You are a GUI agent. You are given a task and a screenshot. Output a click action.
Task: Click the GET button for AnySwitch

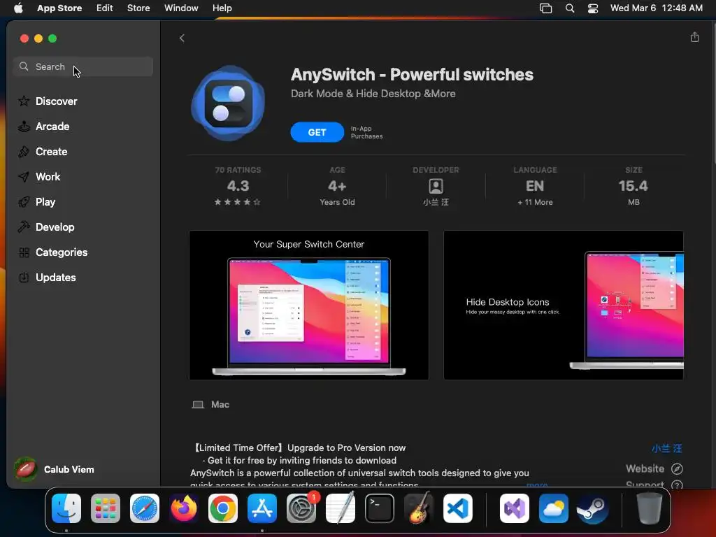317,132
